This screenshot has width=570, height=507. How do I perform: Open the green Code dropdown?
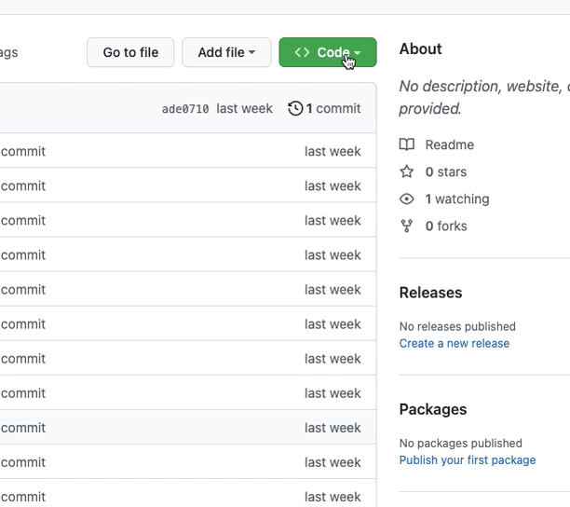click(327, 52)
